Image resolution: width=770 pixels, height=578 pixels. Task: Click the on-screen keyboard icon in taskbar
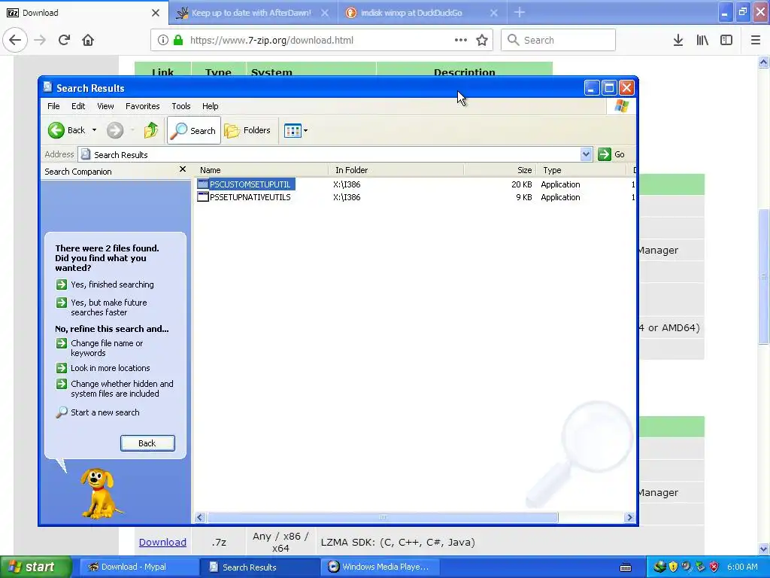point(626,567)
